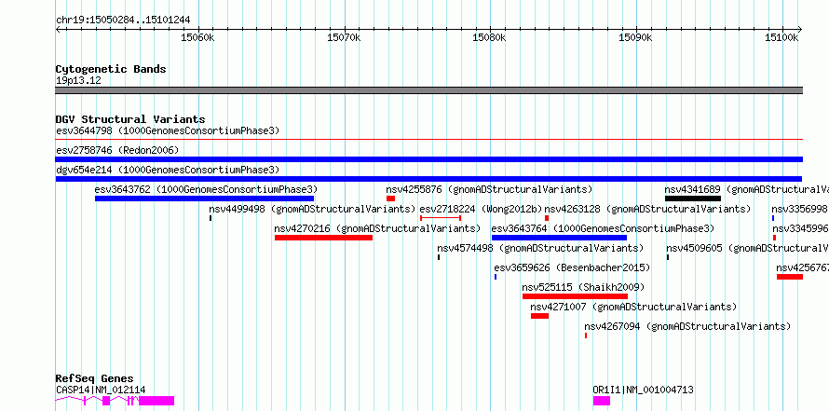Screen dimensions: 829x411
Task: Click the Cytogenetic Bands track title
Action: click(x=111, y=69)
